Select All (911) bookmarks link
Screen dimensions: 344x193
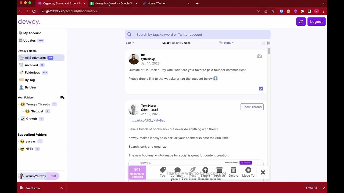(177, 43)
